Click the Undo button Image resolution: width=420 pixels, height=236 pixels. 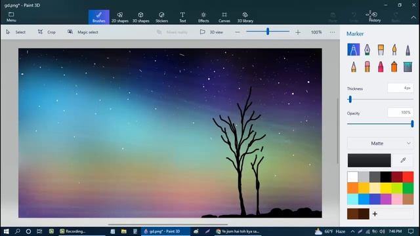354,17
